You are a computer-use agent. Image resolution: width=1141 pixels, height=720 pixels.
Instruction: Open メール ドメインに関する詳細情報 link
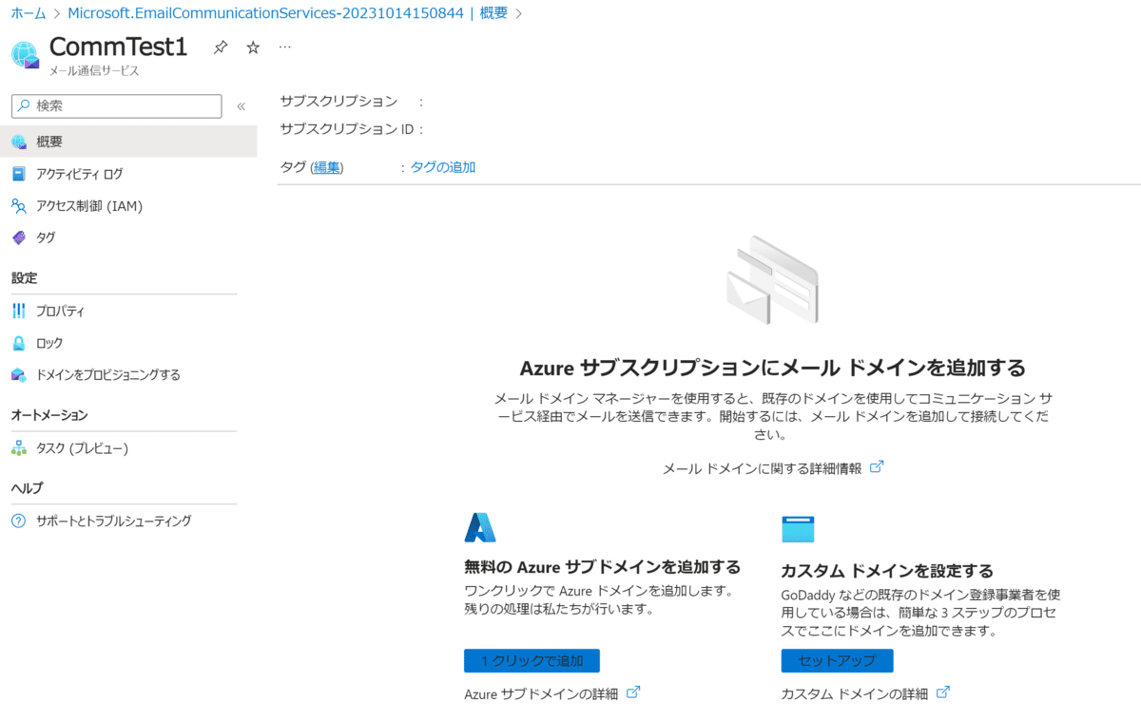click(762, 468)
